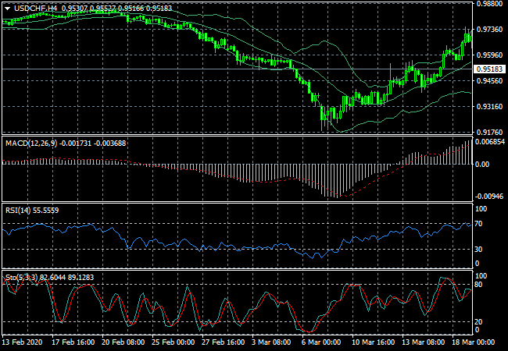
Task: Click the 0.94560 price scale level
Action: (x=489, y=80)
